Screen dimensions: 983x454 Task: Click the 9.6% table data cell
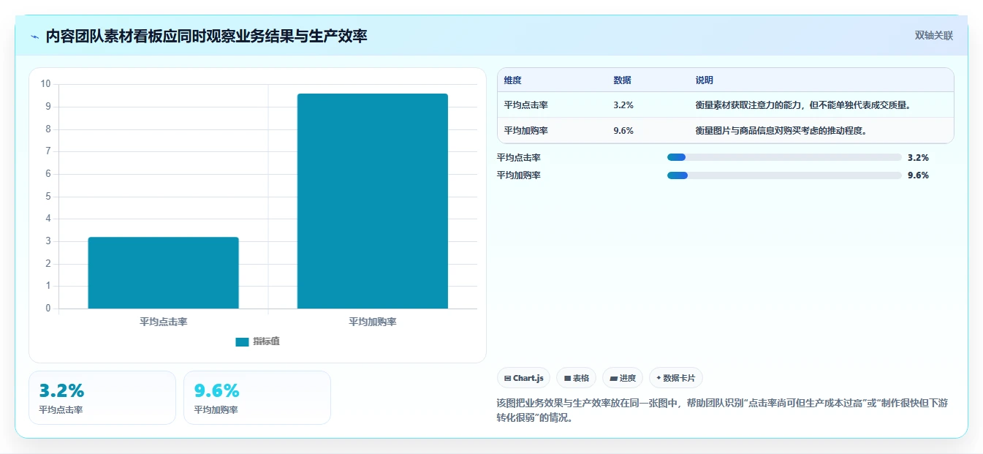[x=623, y=131]
